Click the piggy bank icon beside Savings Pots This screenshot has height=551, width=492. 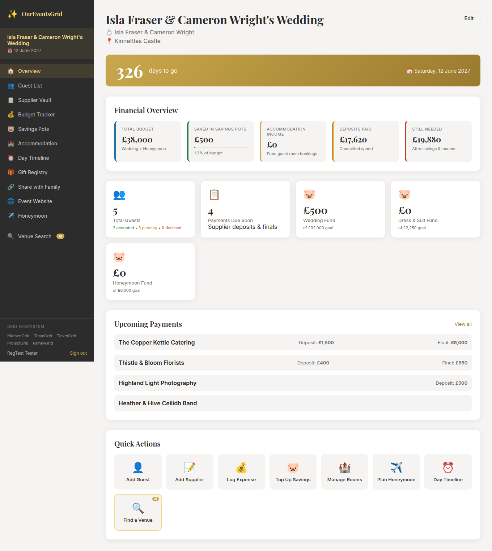11,129
